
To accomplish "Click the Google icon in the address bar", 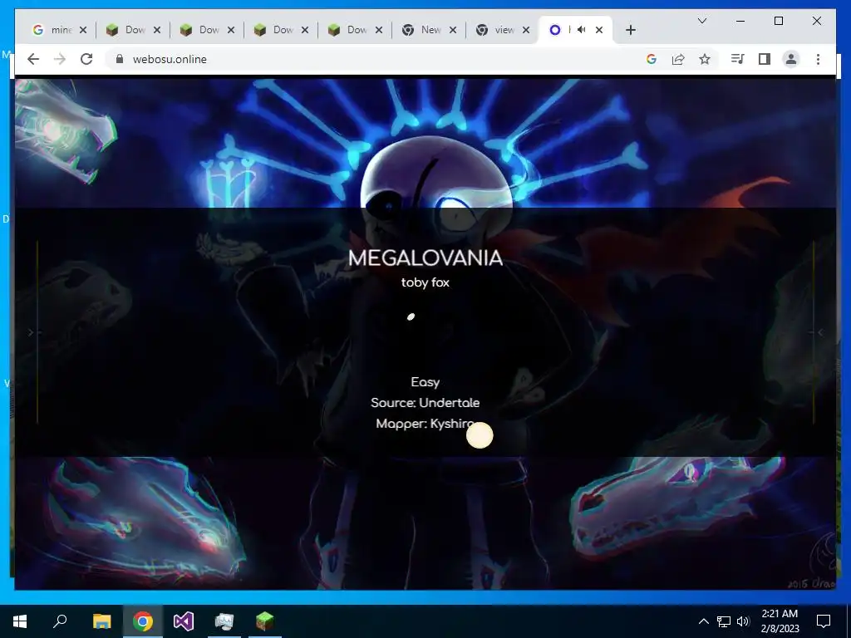I will point(652,59).
